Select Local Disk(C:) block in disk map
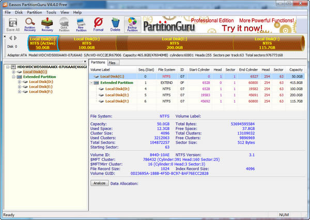The height and width of the screenshot is (220, 310). (x=43, y=43)
